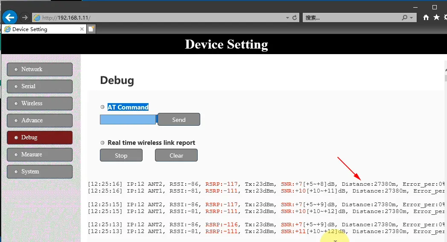Close the Device Setting tab
This screenshot has width=447, height=242.
82,29
